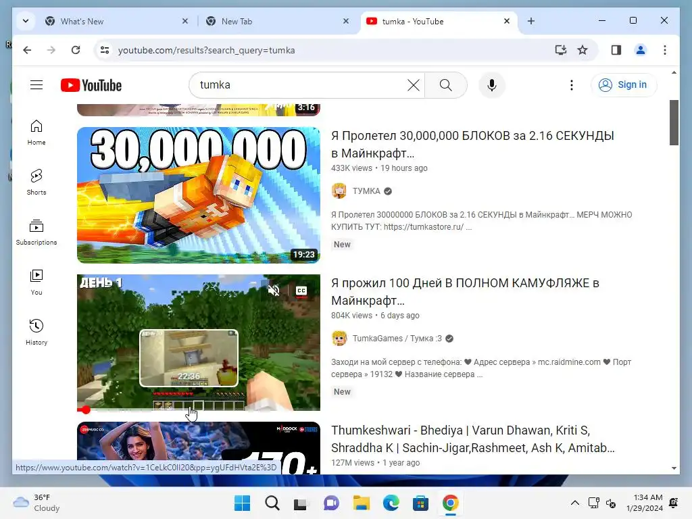Click the Thumkeshwari video thumbnail

click(x=199, y=448)
